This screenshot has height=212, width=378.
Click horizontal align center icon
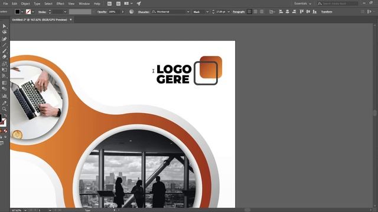(x=287, y=12)
